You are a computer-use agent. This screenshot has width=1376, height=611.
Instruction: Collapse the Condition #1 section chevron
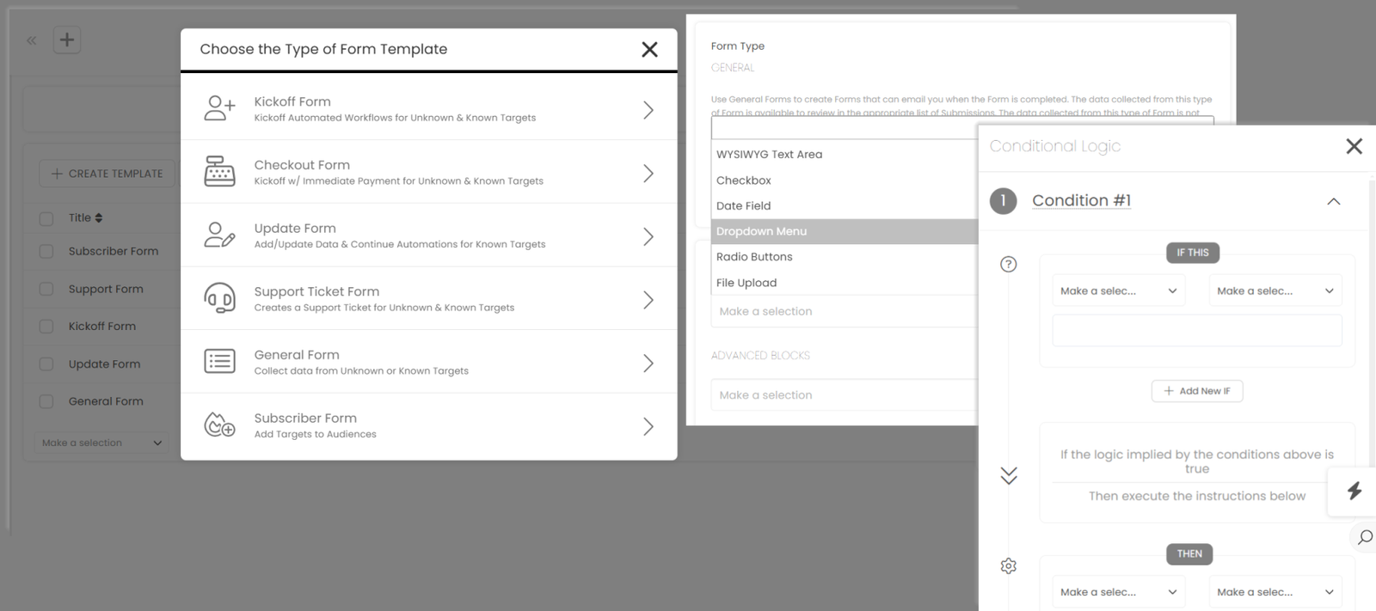click(1333, 201)
